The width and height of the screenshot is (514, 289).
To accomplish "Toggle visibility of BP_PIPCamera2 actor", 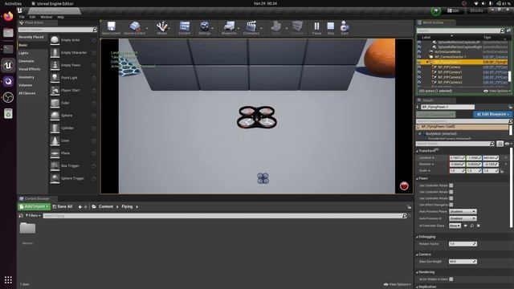I will (419, 77).
